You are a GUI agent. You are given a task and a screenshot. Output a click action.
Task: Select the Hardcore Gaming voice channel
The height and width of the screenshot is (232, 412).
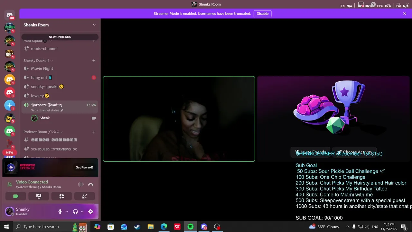click(60, 107)
